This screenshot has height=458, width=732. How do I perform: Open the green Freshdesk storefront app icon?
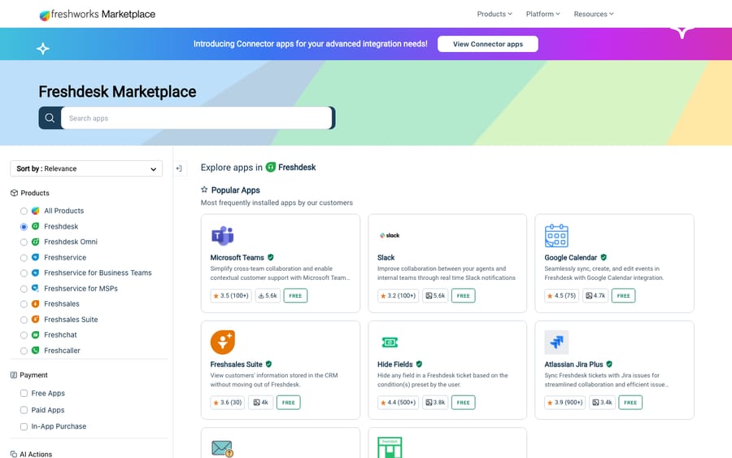[390, 447]
